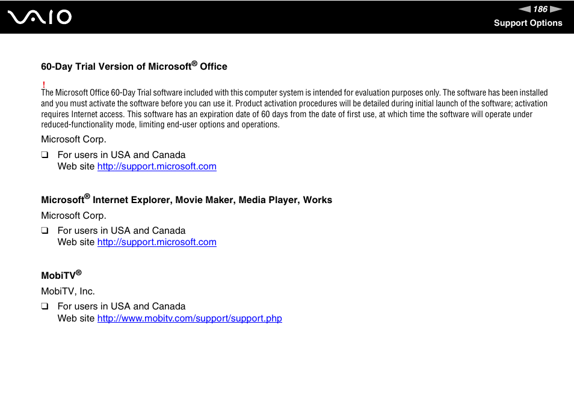Screen dimensions: 574x405
Task: Click the page number 186
Action: pyautogui.click(x=540, y=9)
